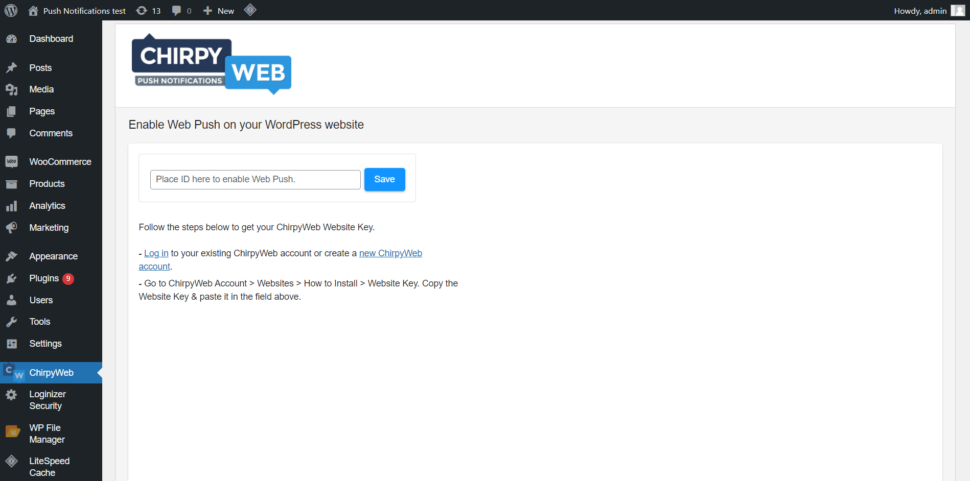Click the Products box icon
Viewport: 970px width, 481px height.
[11, 184]
